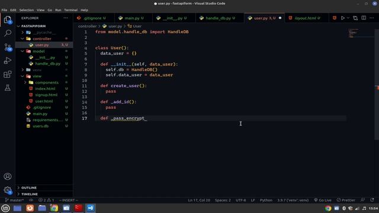Image resolution: width=379 pixels, height=213 pixels.
Task: Open the run options dropdown arrow
Action: tap(348, 18)
